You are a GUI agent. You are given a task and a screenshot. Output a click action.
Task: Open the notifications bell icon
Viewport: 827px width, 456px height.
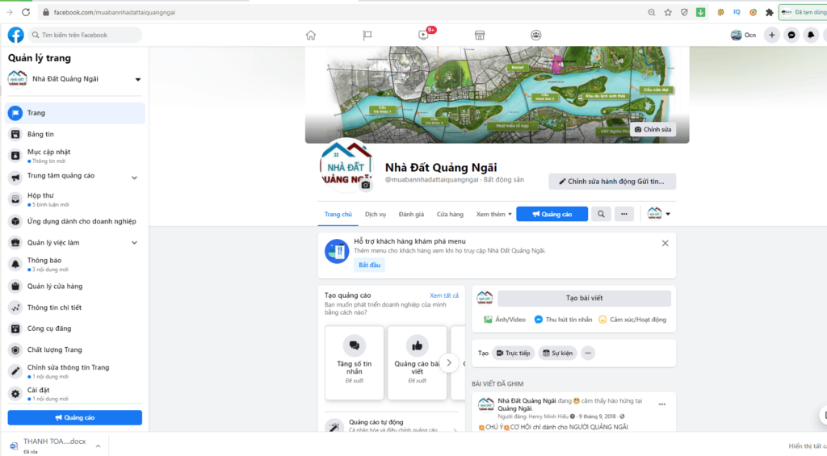tap(811, 35)
